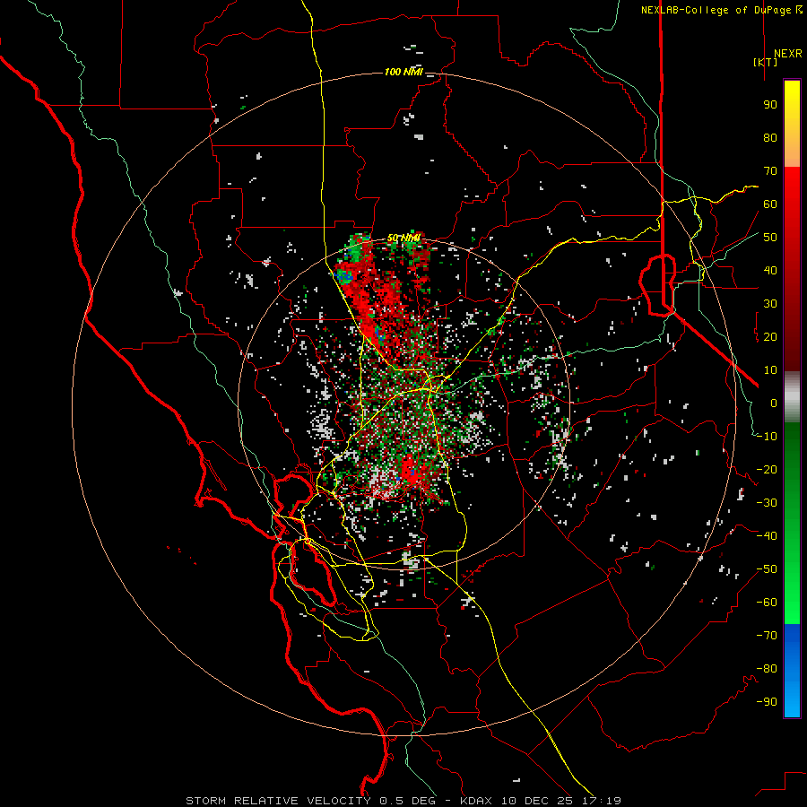Pick the blue bottom segment of the velocity scale
The width and height of the screenshot is (807, 807).
(792, 671)
